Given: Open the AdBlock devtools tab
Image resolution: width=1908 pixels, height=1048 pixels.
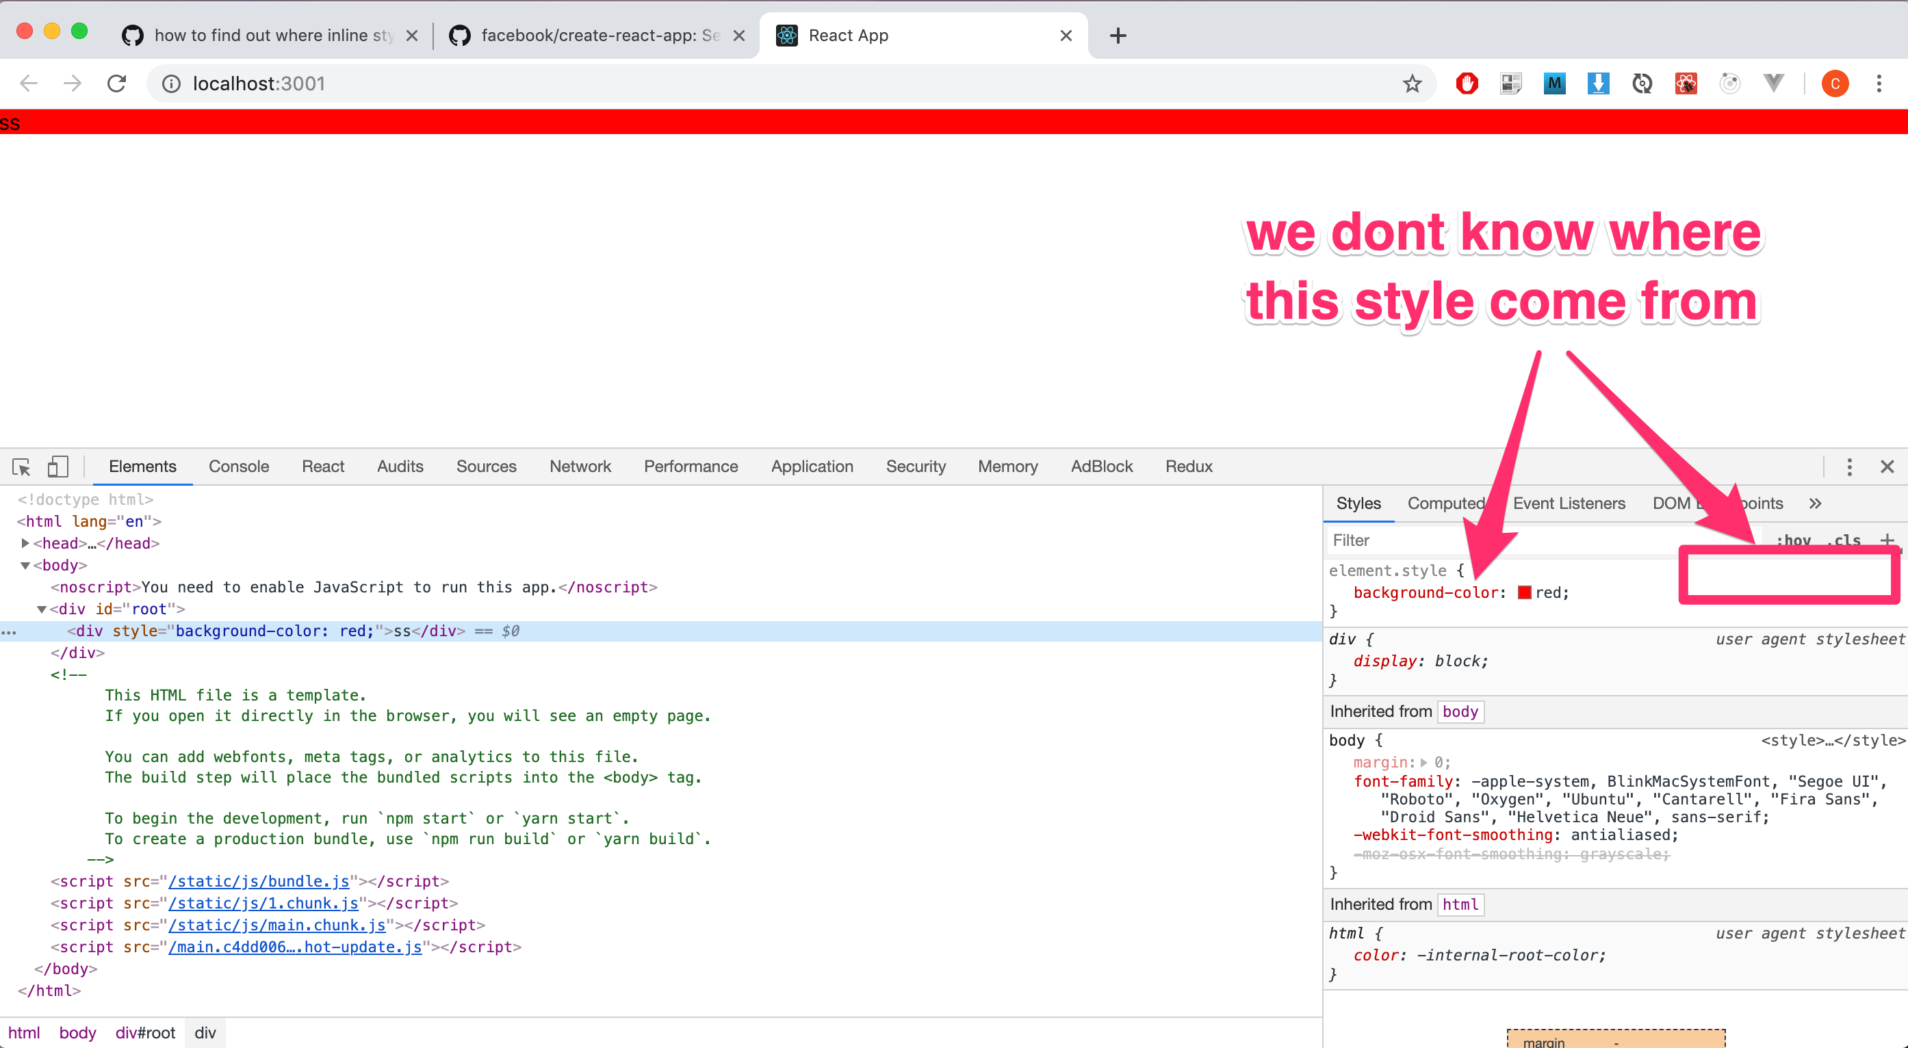Looking at the screenshot, I should click(1101, 467).
